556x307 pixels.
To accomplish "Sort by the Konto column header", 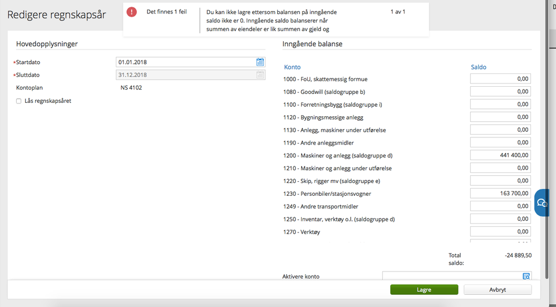I will [292, 67].
